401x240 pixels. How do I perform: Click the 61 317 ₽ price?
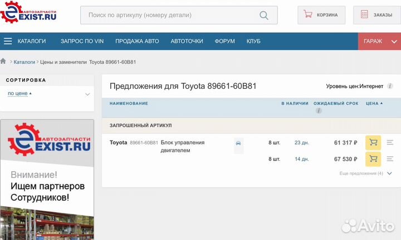345,143
